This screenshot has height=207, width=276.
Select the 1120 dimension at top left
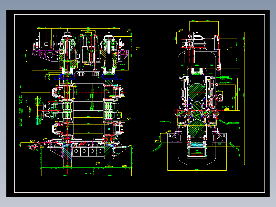[47, 28]
